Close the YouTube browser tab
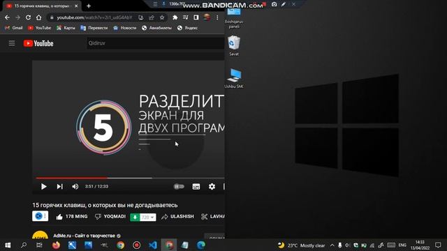 pyautogui.click(x=76, y=6)
